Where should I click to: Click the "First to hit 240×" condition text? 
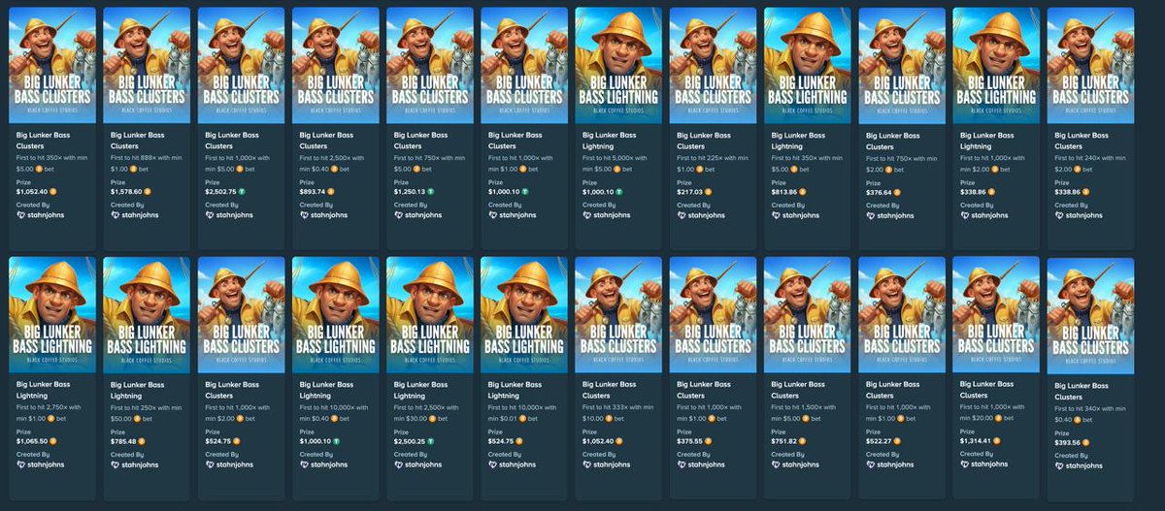pos(1078,157)
